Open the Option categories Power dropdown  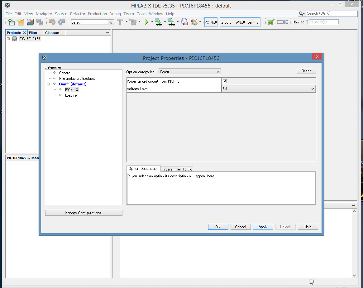click(190, 72)
